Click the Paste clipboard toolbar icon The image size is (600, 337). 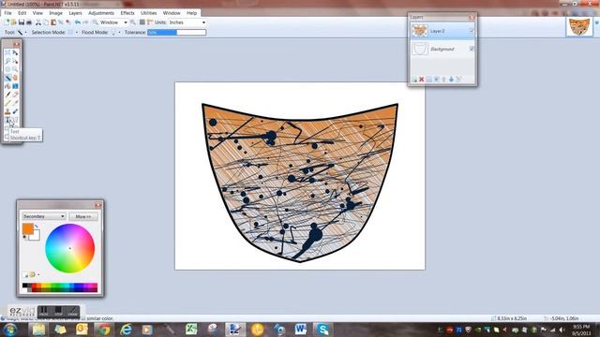[x=53, y=22]
